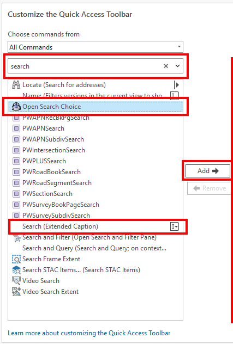Select the PWAPNRecBkPgSearch command

click(95, 118)
